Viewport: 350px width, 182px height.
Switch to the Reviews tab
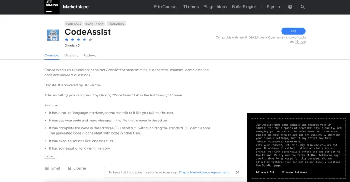coord(90,56)
